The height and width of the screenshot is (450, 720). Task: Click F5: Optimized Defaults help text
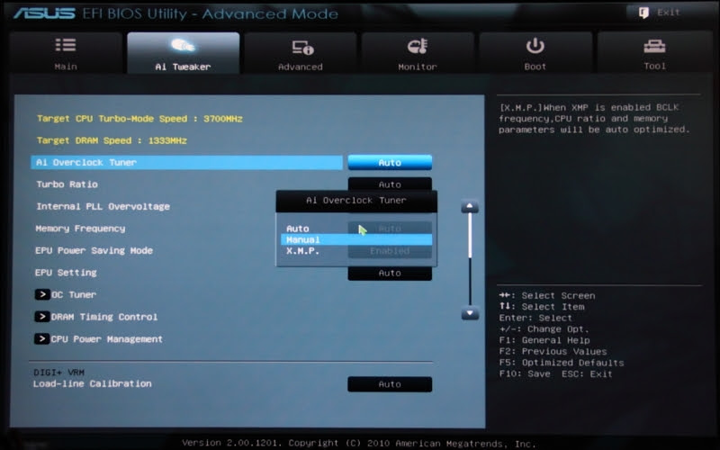point(562,363)
